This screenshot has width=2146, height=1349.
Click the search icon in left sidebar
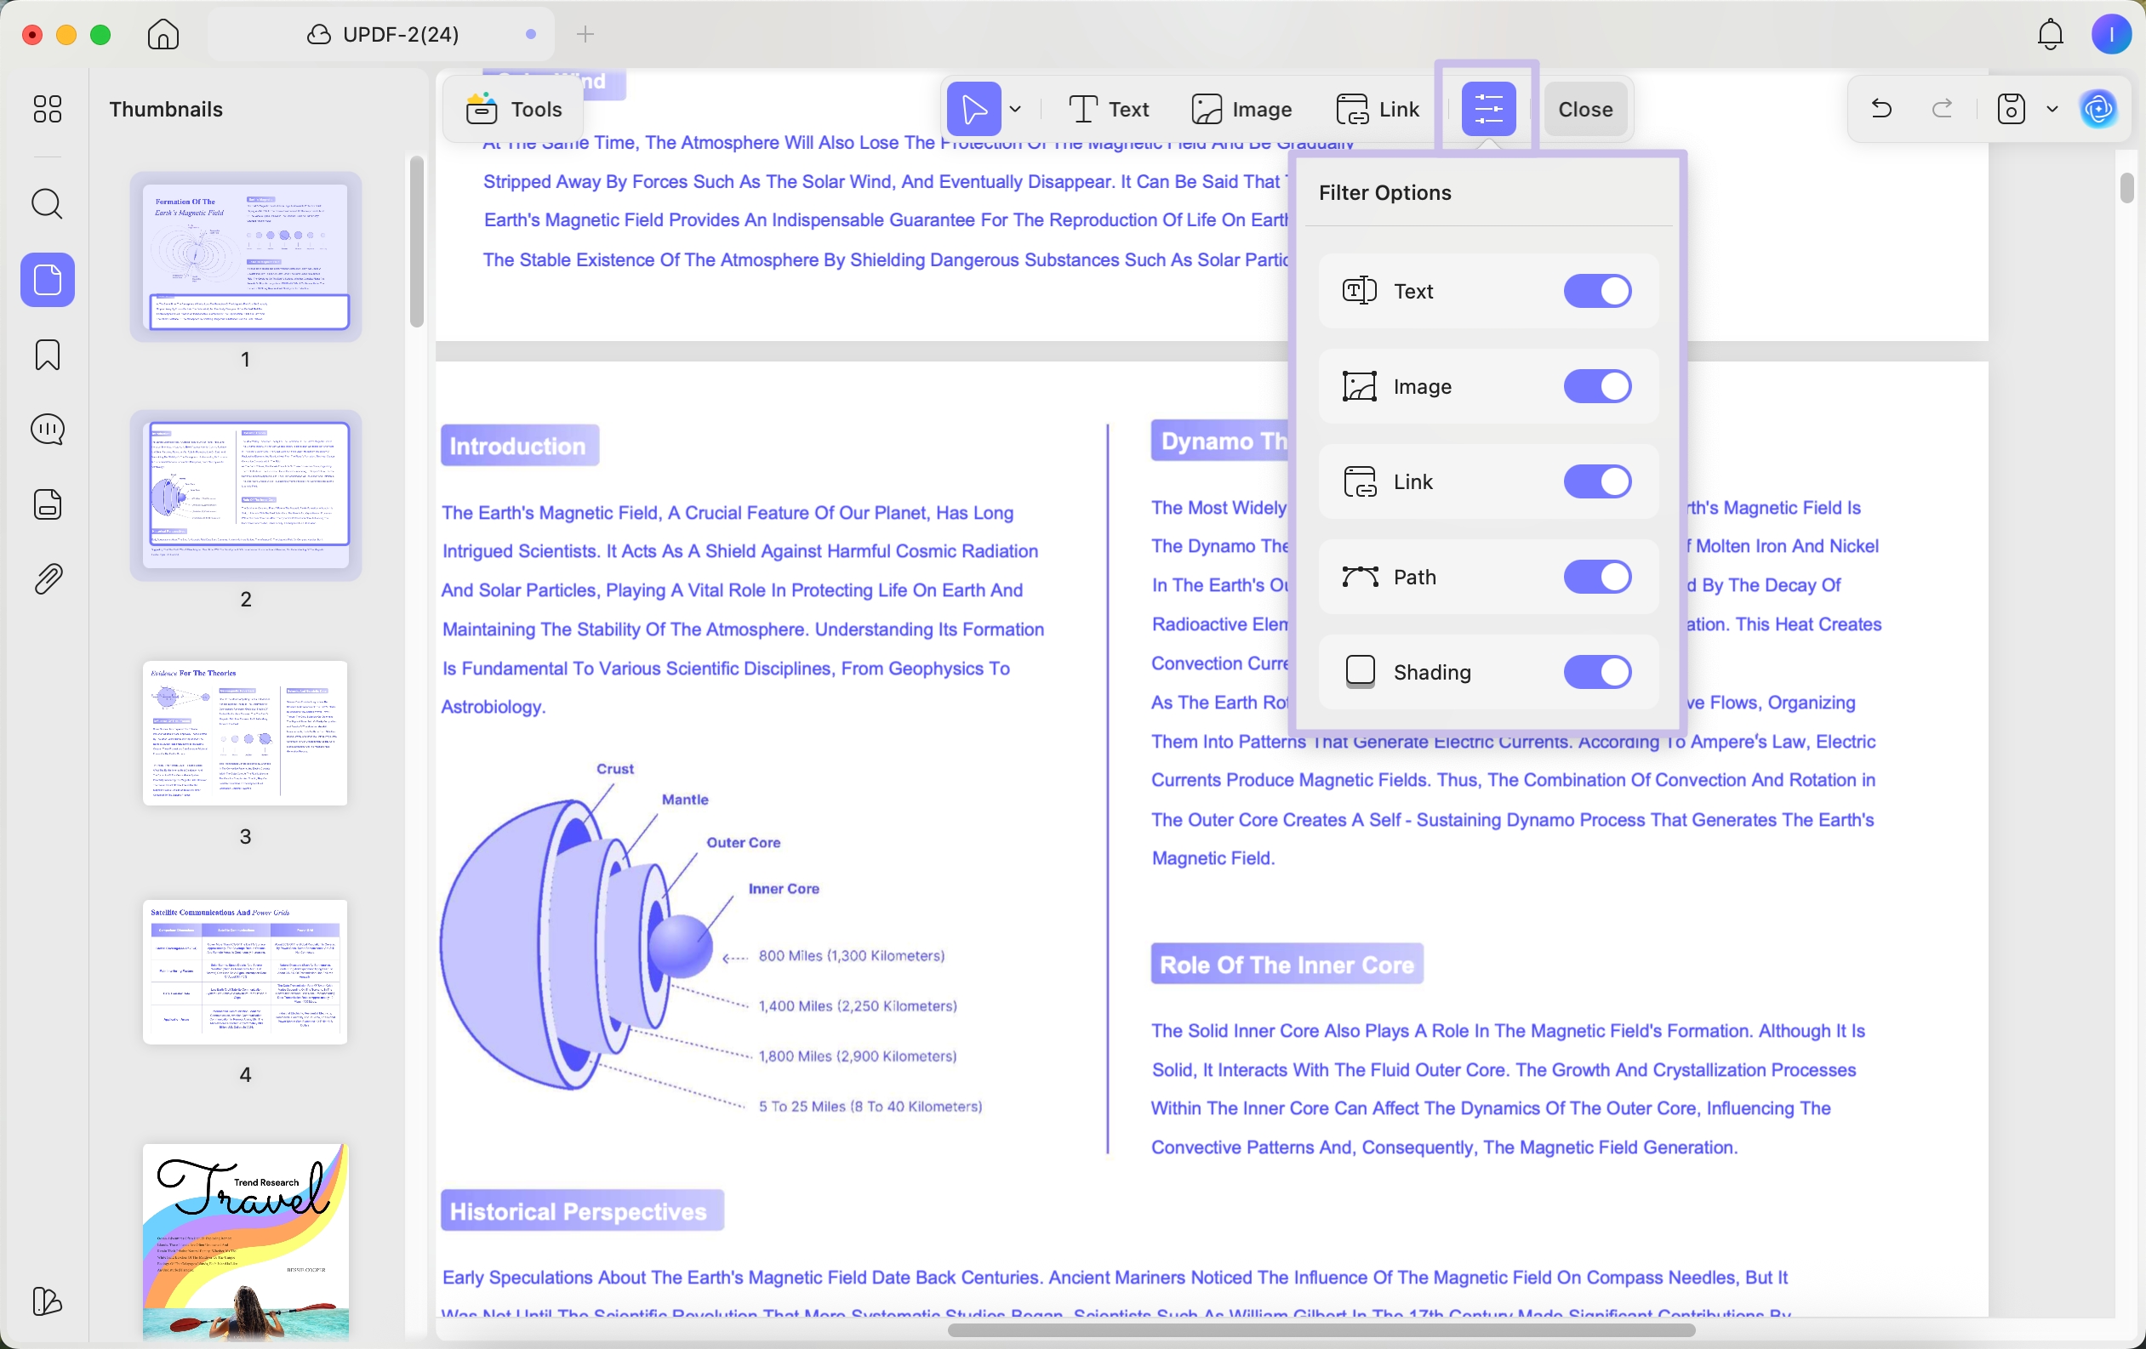(x=46, y=205)
